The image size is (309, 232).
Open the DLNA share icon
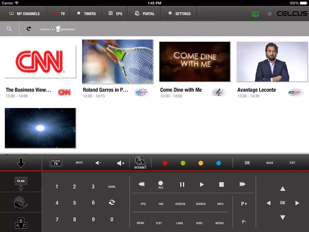click(x=21, y=184)
